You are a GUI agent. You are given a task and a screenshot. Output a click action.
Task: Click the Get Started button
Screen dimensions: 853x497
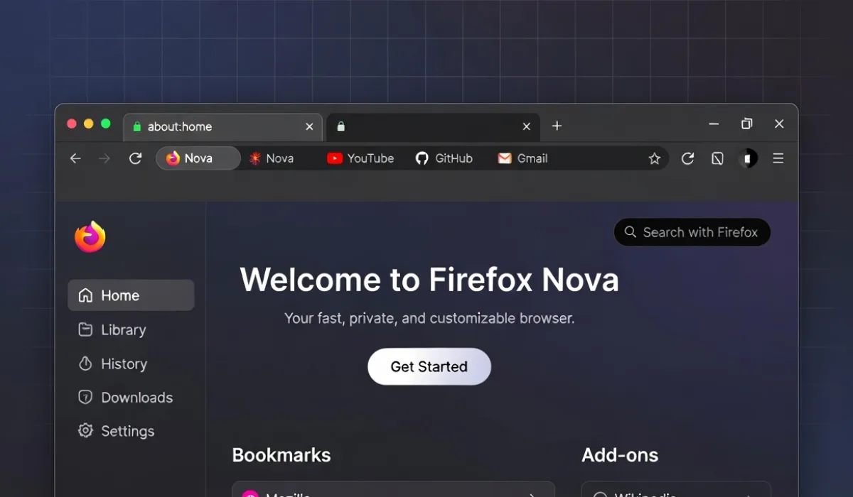coord(429,366)
